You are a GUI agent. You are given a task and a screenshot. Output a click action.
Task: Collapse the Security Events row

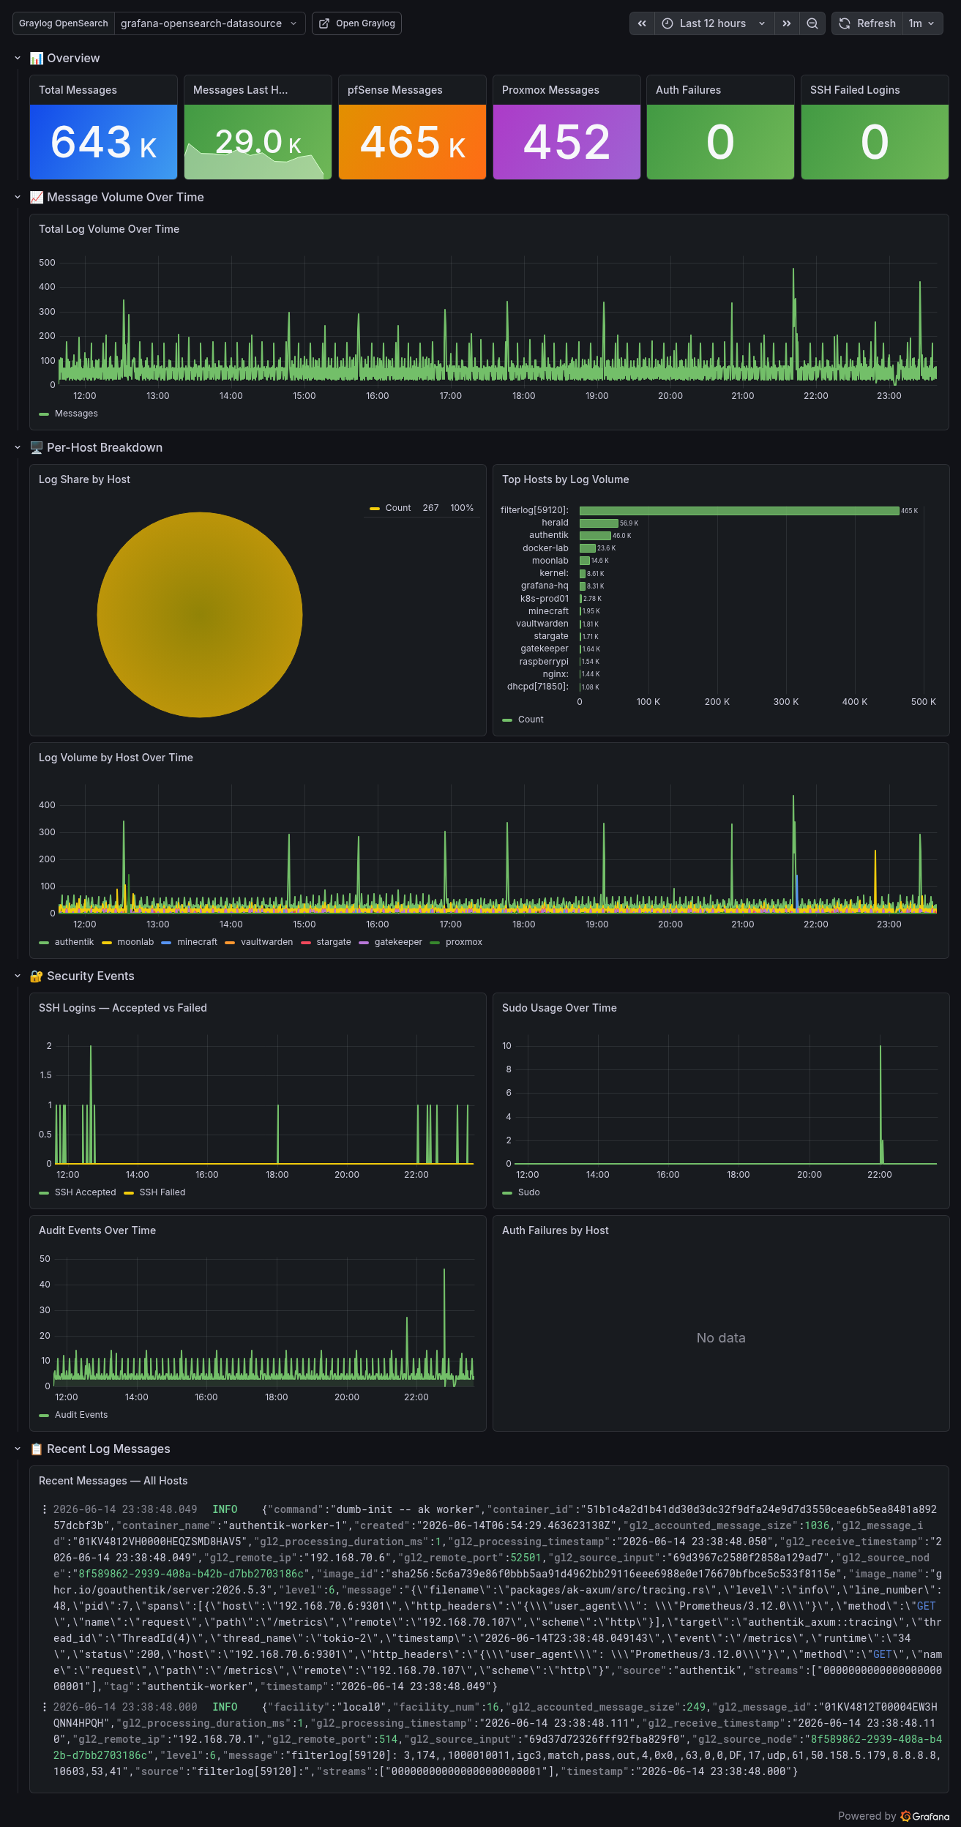18,976
